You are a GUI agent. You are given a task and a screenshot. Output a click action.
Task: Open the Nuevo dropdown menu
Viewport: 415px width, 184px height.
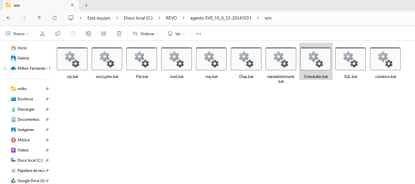click(x=17, y=34)
